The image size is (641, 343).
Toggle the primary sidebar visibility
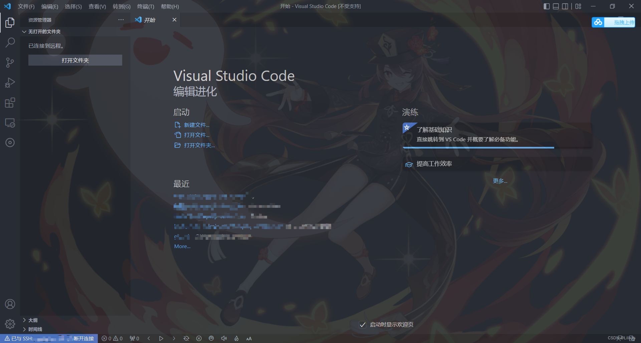pyautogui.click(x=547, y=6)
